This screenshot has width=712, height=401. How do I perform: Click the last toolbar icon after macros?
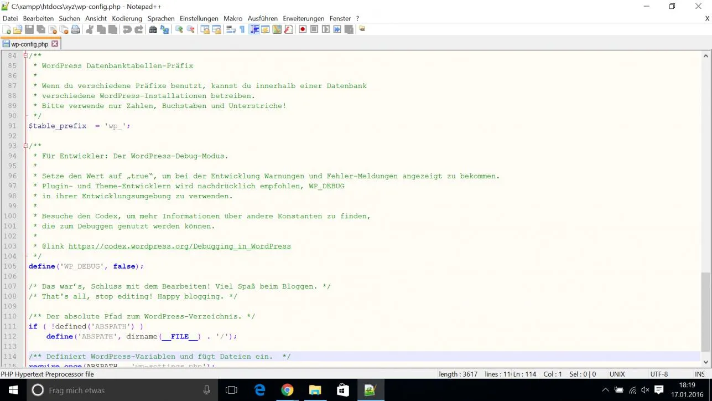tap(362, 28)
